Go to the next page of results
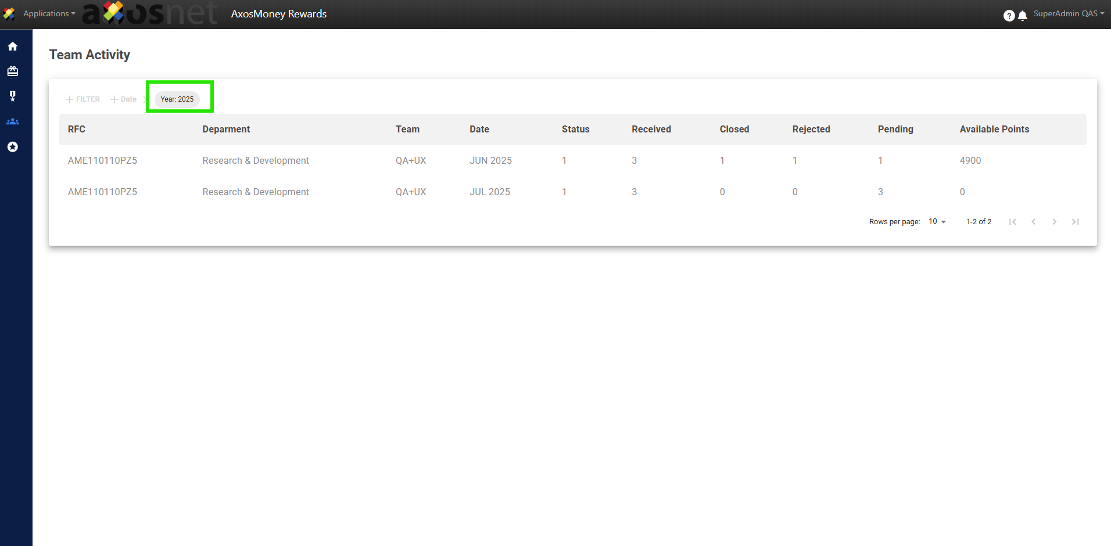This screenshot has width=1111, height=546. click(x=1054, y=222)
